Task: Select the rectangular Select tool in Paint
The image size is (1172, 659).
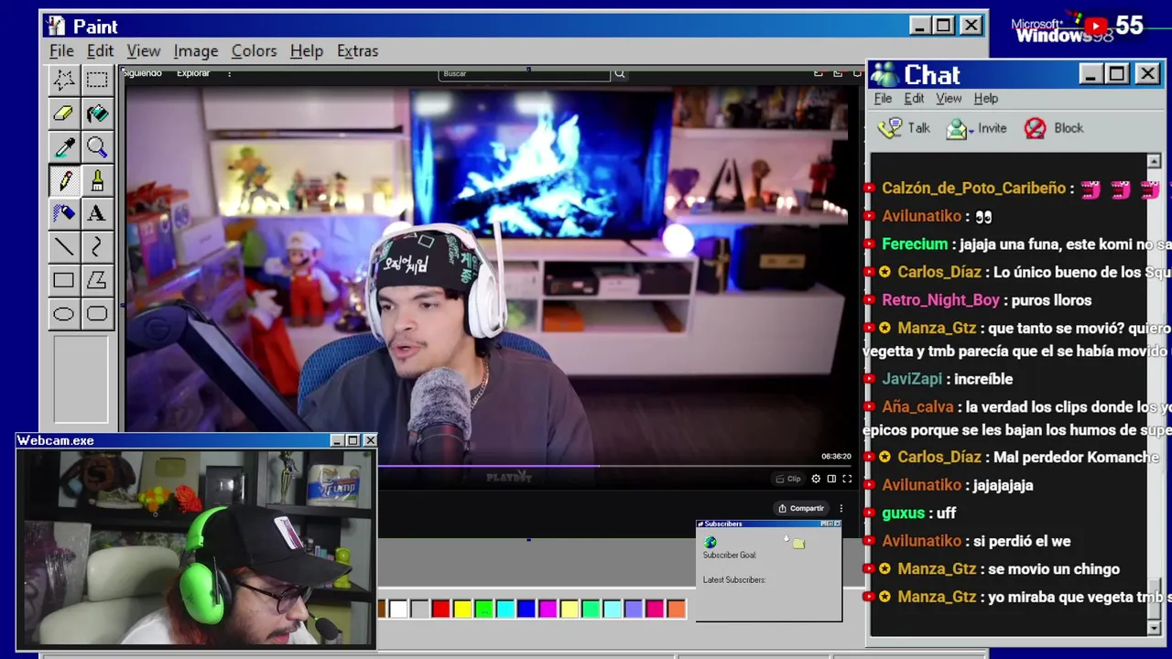Action: [97, 80]
